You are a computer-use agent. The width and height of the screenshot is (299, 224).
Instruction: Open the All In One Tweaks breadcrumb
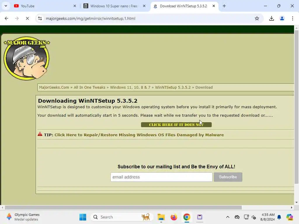[x=89, y=87]
